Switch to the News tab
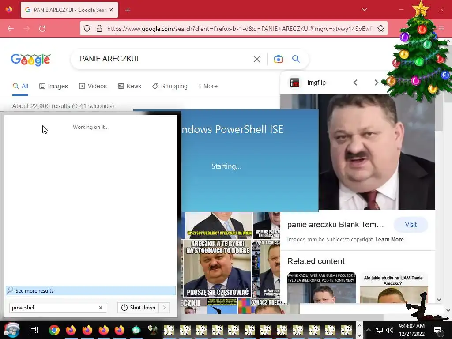452x339 pixels. point(130,86)
